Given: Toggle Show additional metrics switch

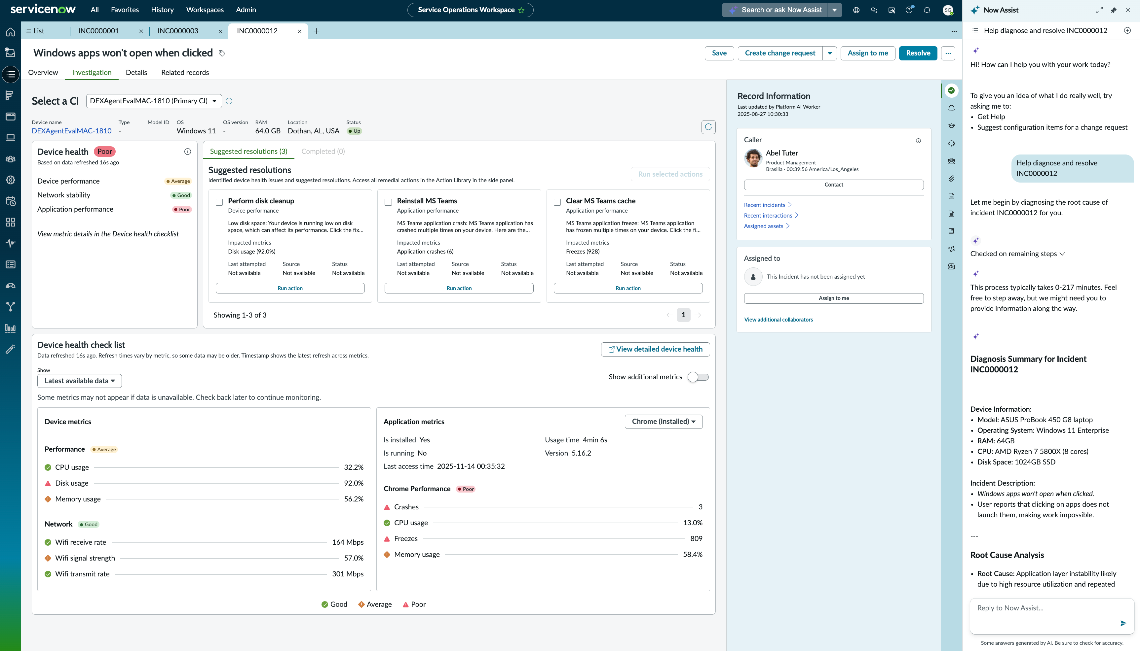Looking at the screenshot, I should point(698,377).
